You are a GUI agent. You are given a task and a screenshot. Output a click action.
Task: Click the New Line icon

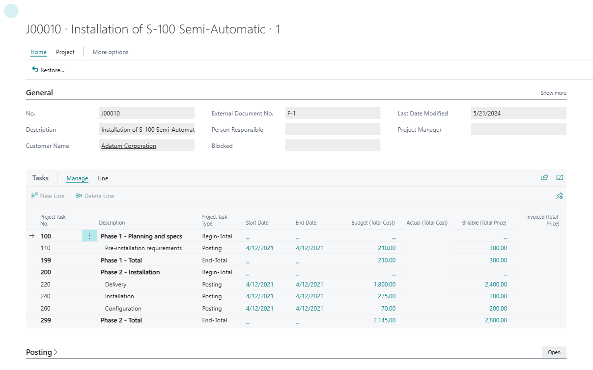(34, 196)
